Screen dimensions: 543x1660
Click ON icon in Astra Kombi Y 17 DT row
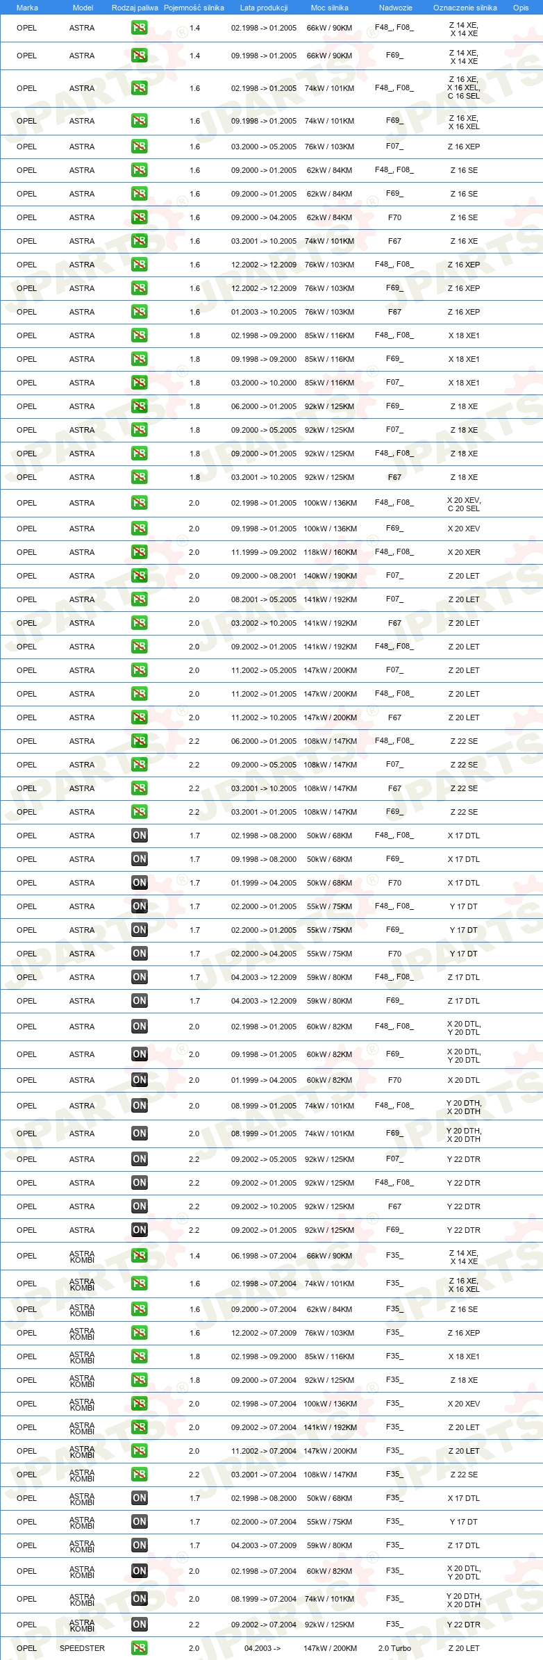[139, 1522]
